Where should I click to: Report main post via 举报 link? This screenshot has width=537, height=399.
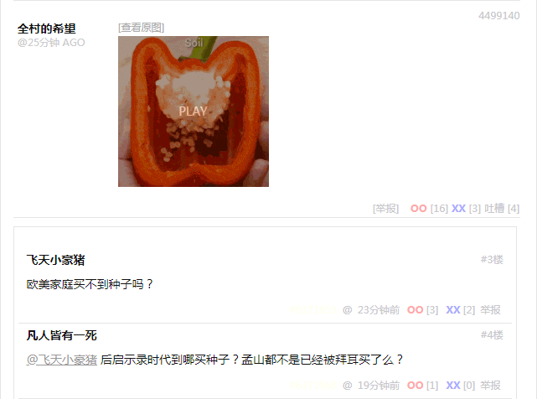[385, 209]
